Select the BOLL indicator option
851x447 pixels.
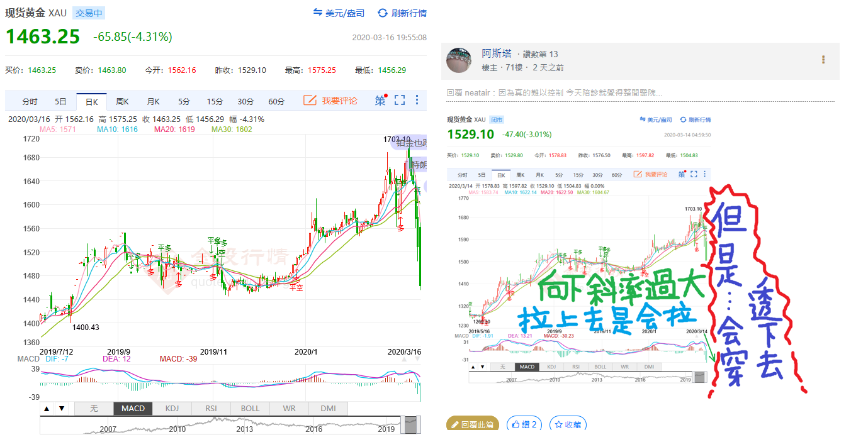pos(250,409)
